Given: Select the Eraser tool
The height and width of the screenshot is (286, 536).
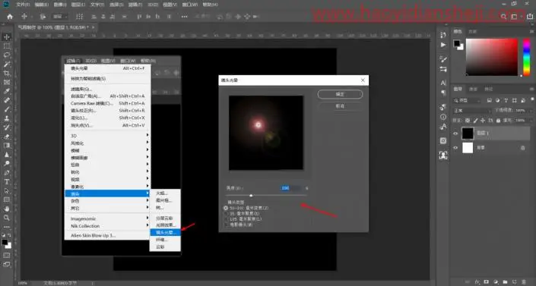Looking at the screenshot, I should 7,137.
